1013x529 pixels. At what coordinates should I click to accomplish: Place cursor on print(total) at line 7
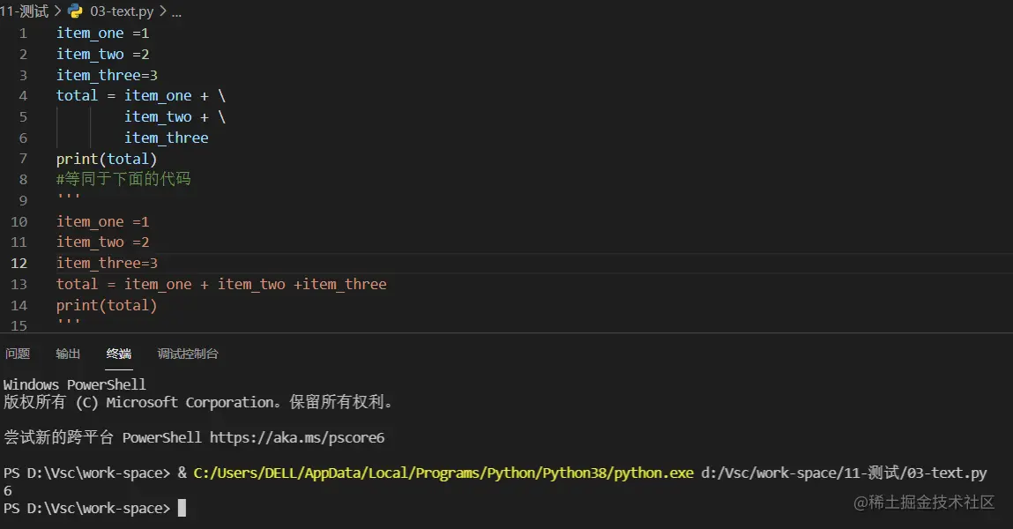(x=106, y=159)
